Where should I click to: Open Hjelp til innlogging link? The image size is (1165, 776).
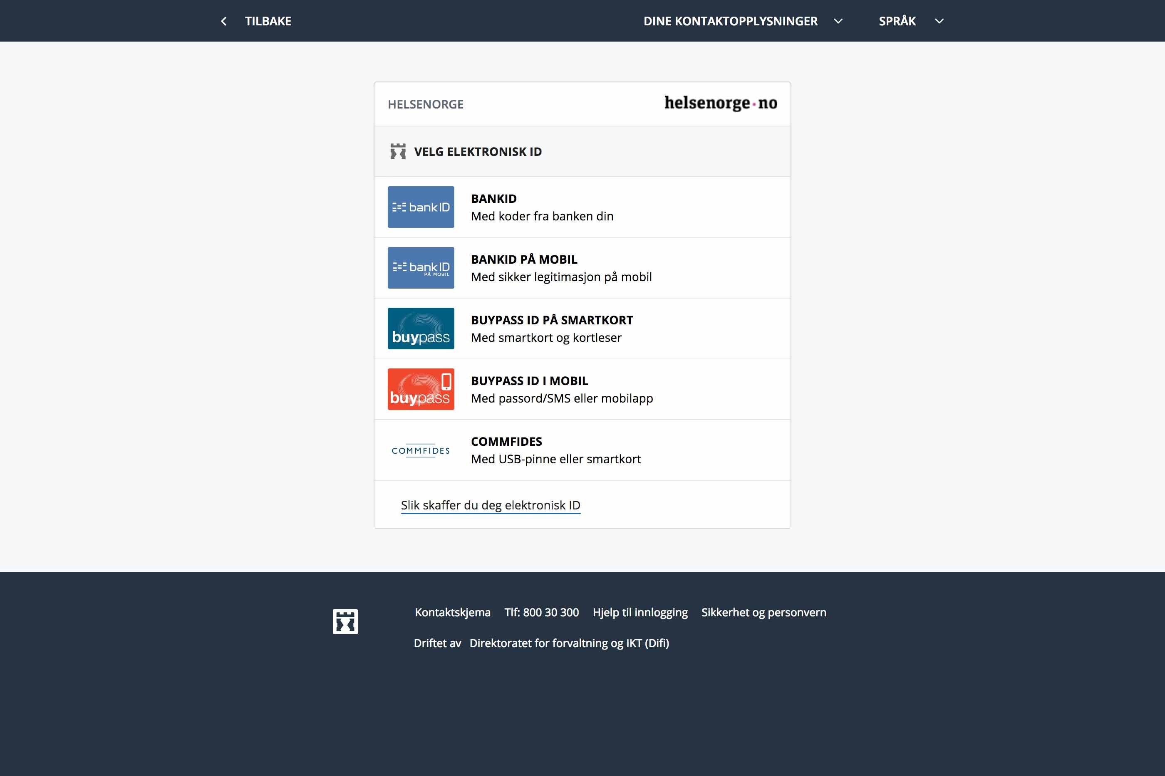pyautogui.click(x=640, y=613)
